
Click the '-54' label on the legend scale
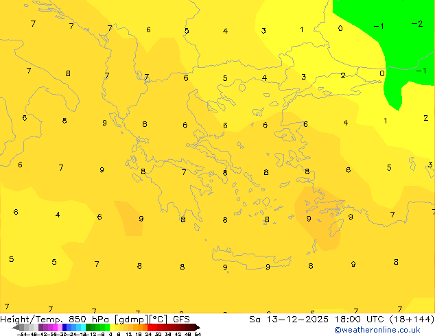tap(22, 334)
